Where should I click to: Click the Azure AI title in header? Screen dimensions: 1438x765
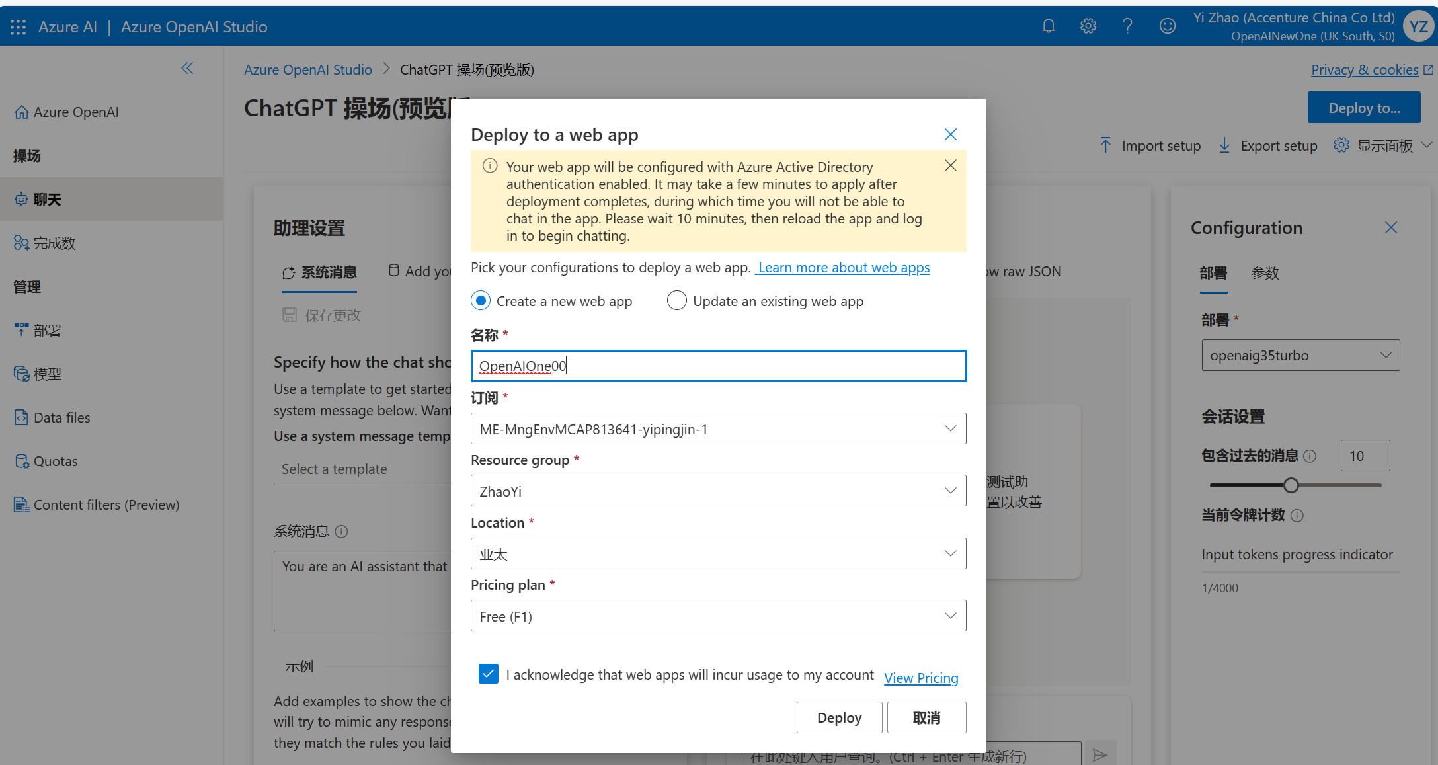tap(67, 27)
